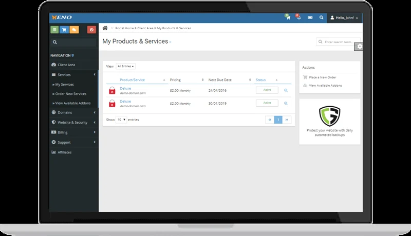This screenshot has width=411, height=236.
Task: Go to next page of entries
Action: 287,120
